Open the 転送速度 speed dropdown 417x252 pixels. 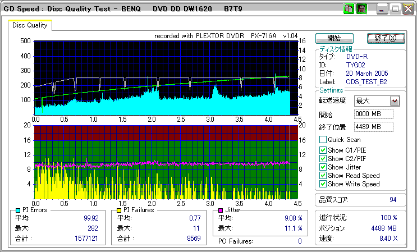tap(395, 101)
